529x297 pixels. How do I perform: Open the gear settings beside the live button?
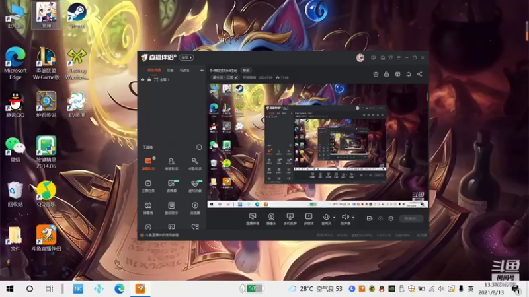pos(391,218)
